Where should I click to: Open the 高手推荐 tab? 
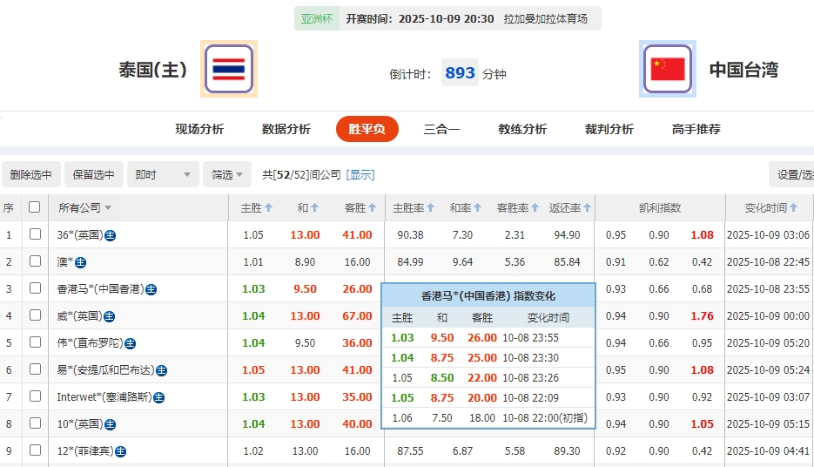coord(696,129)
